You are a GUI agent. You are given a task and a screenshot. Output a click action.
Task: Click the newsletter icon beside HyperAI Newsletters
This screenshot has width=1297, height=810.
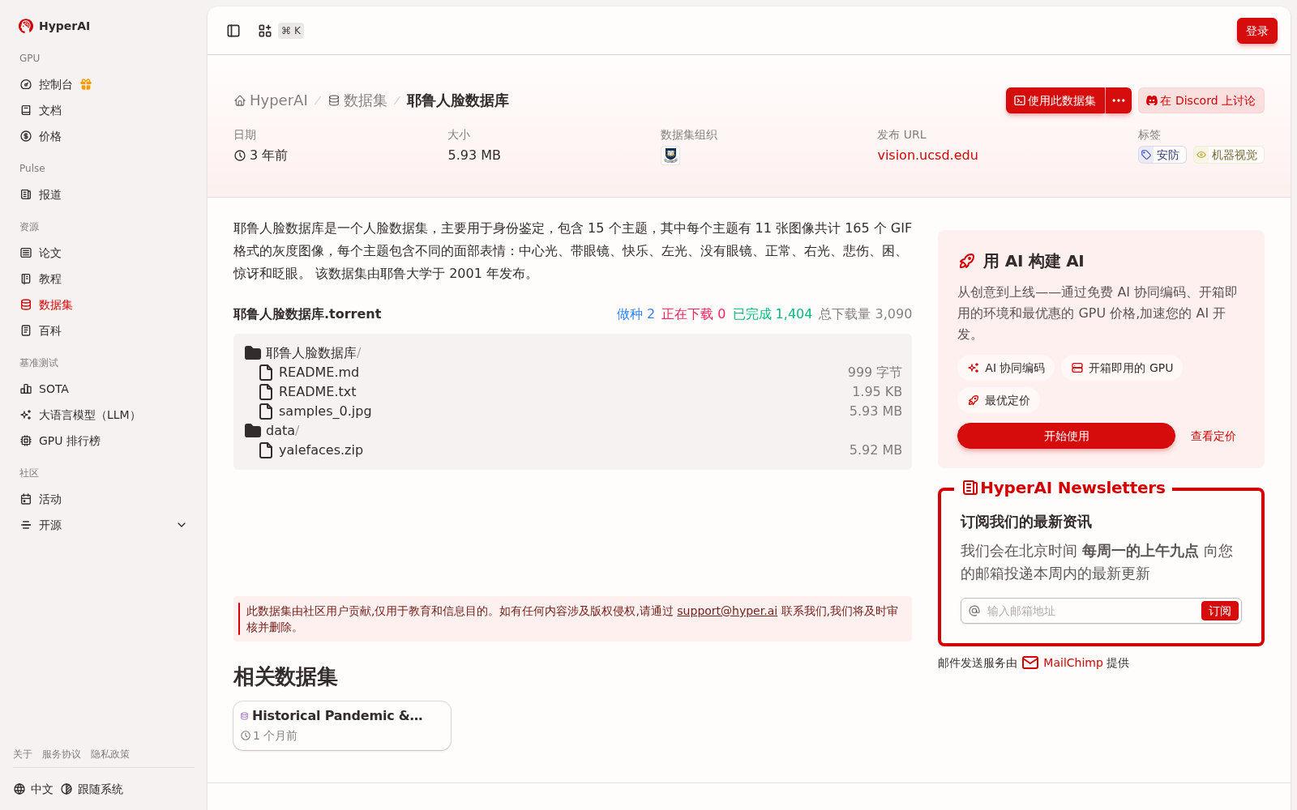(970, 488)
